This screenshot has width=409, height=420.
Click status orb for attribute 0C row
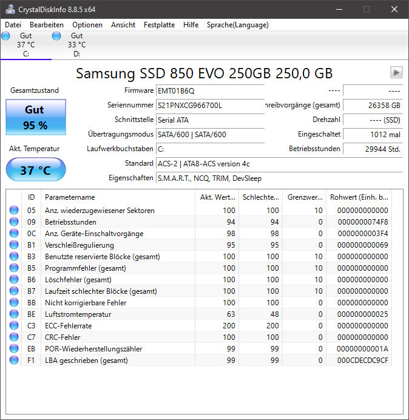(x=14, y=233)
